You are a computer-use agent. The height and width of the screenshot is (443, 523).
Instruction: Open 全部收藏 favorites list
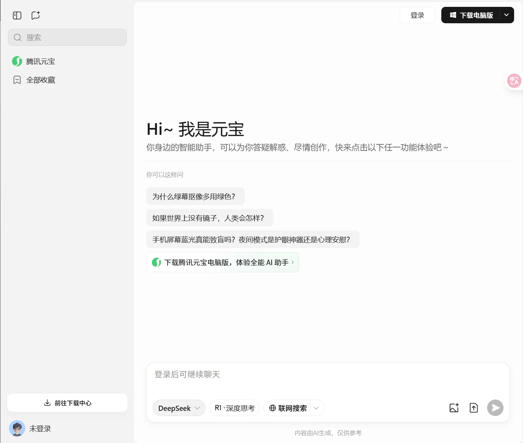click(67, 80)
